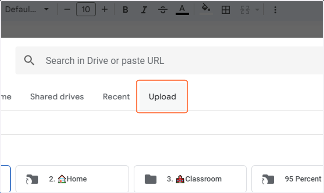
Task: Focus the Search in Drive field
Action: click(170, 60)
